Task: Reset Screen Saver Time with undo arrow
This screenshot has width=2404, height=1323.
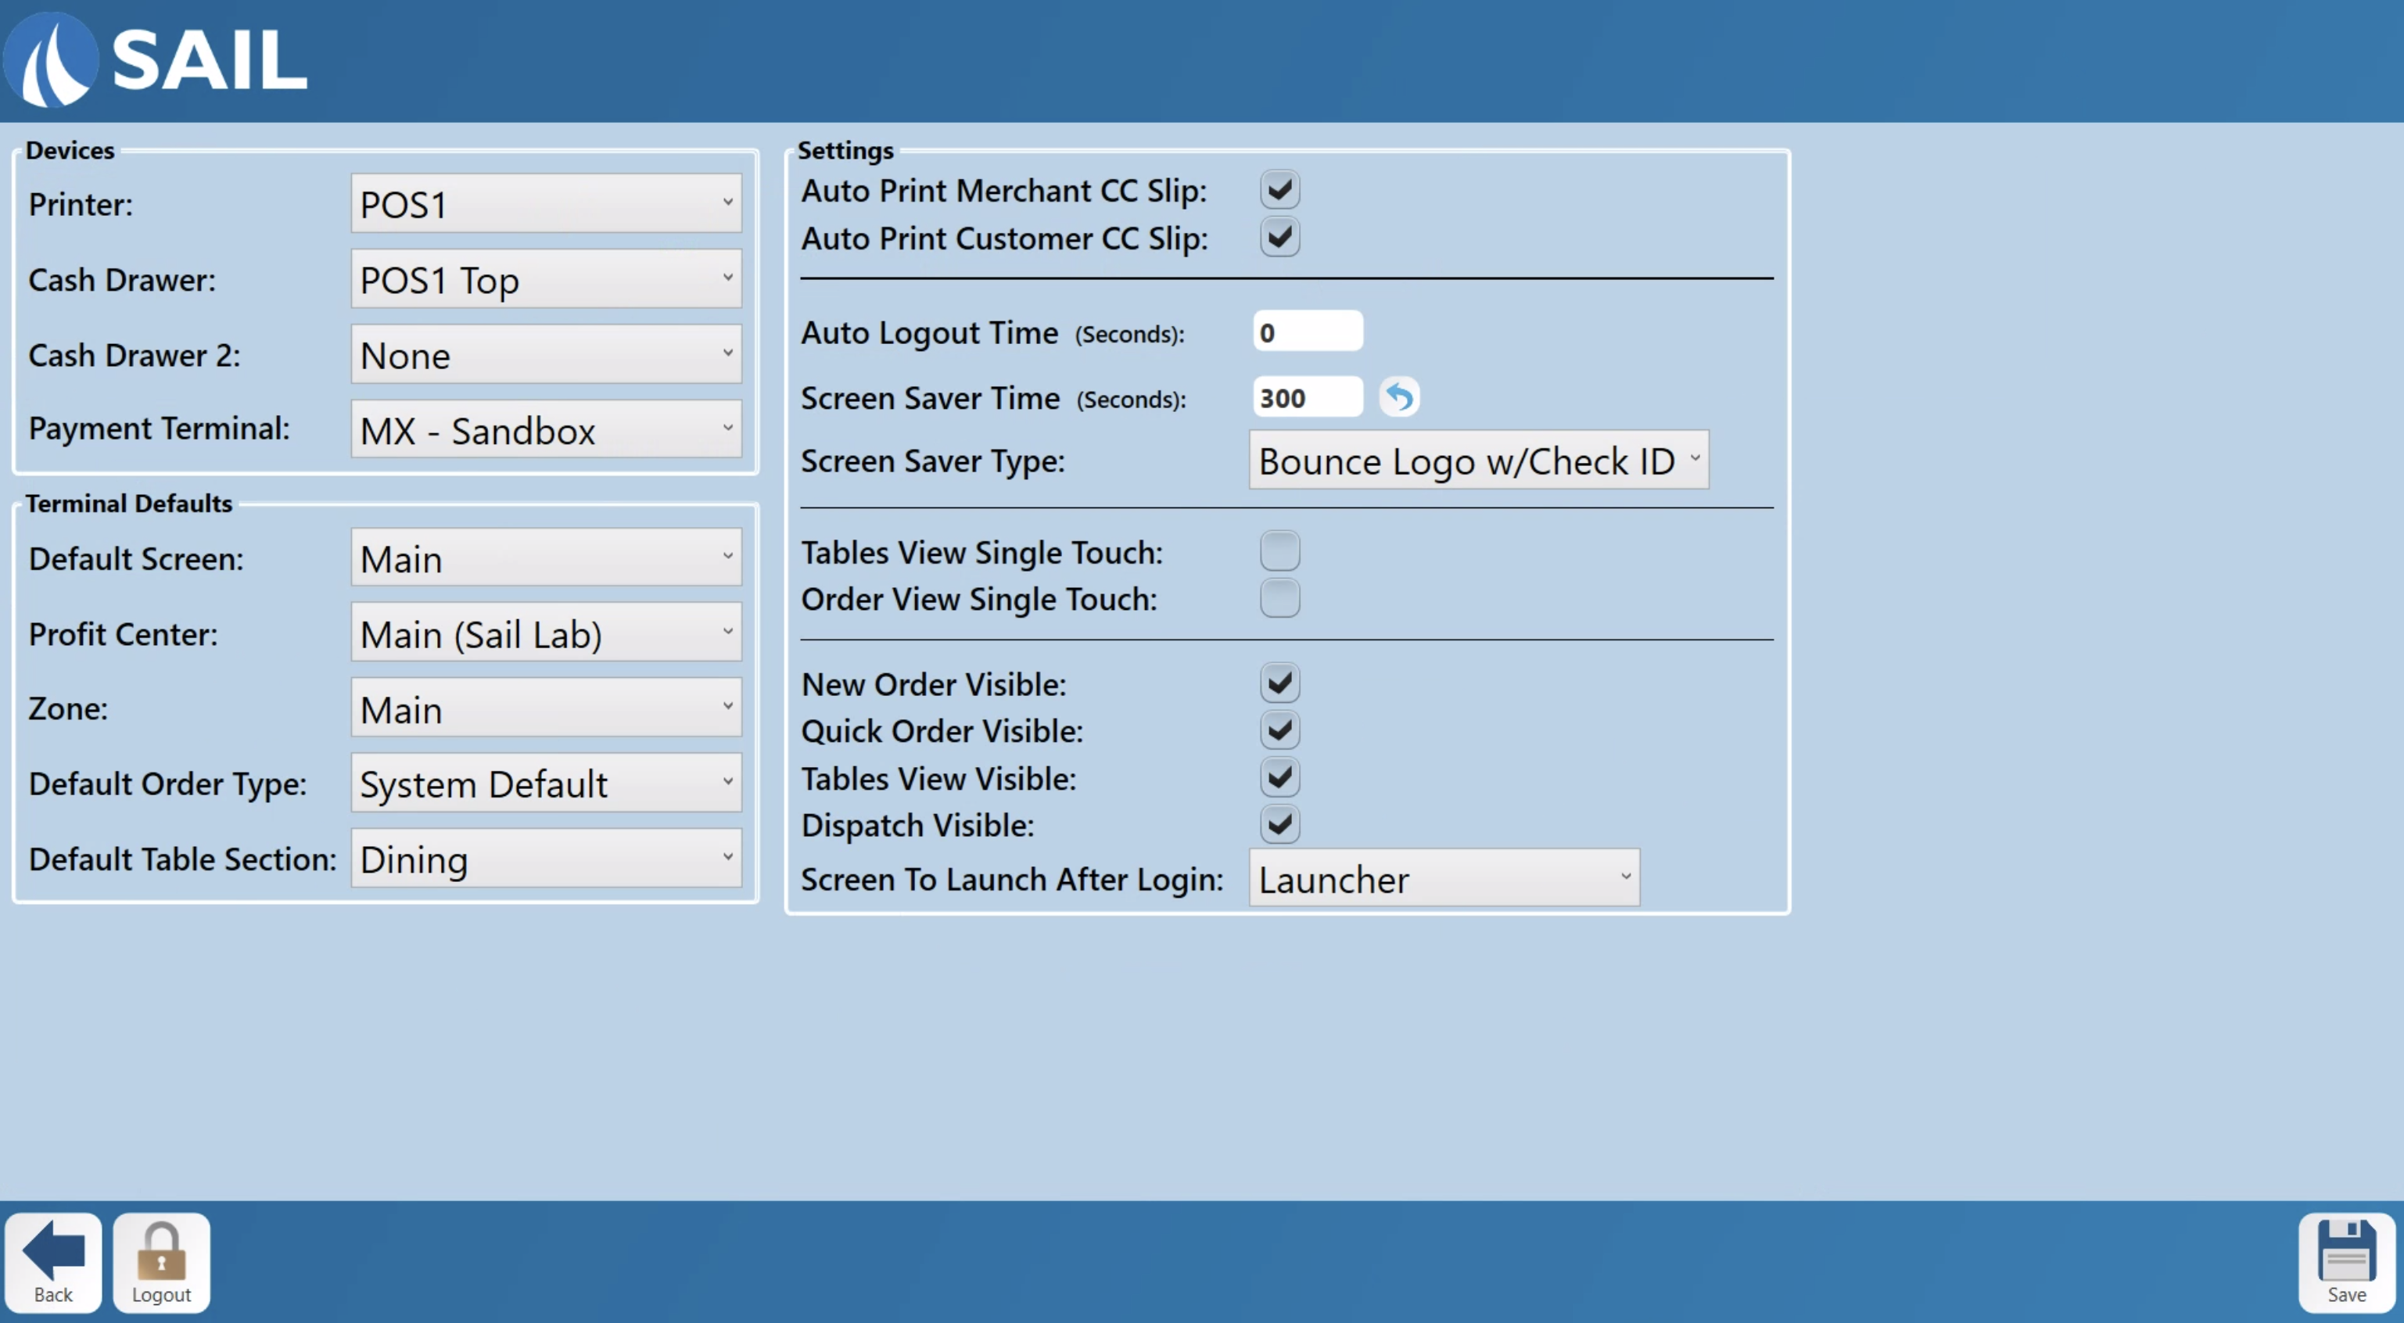Action: tap(1399, 399)
